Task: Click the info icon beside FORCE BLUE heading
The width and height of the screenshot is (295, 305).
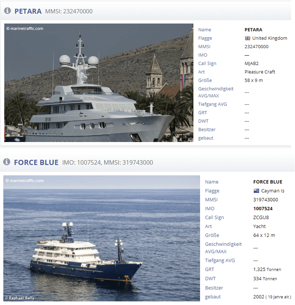Action: [x=7, y=162]
